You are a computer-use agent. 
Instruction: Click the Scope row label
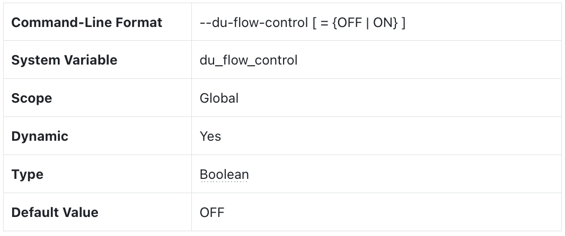32,98
